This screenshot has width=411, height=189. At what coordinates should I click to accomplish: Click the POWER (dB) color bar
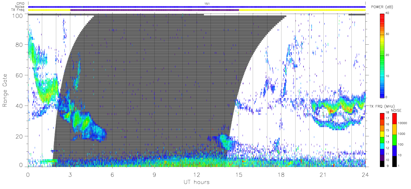382,55
